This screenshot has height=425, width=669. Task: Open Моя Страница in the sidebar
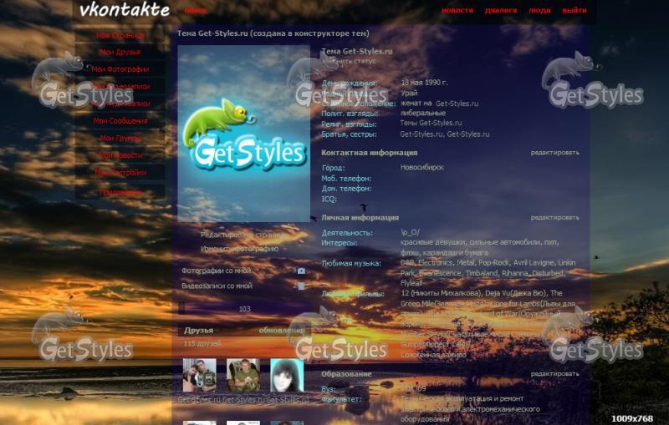(120, 35)
